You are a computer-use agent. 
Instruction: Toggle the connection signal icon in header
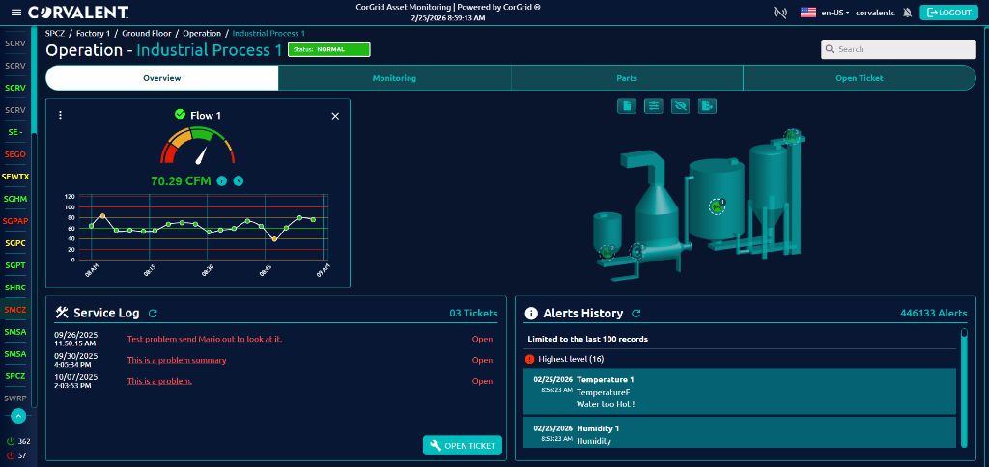pyautogui.click(x=780, y=13)
